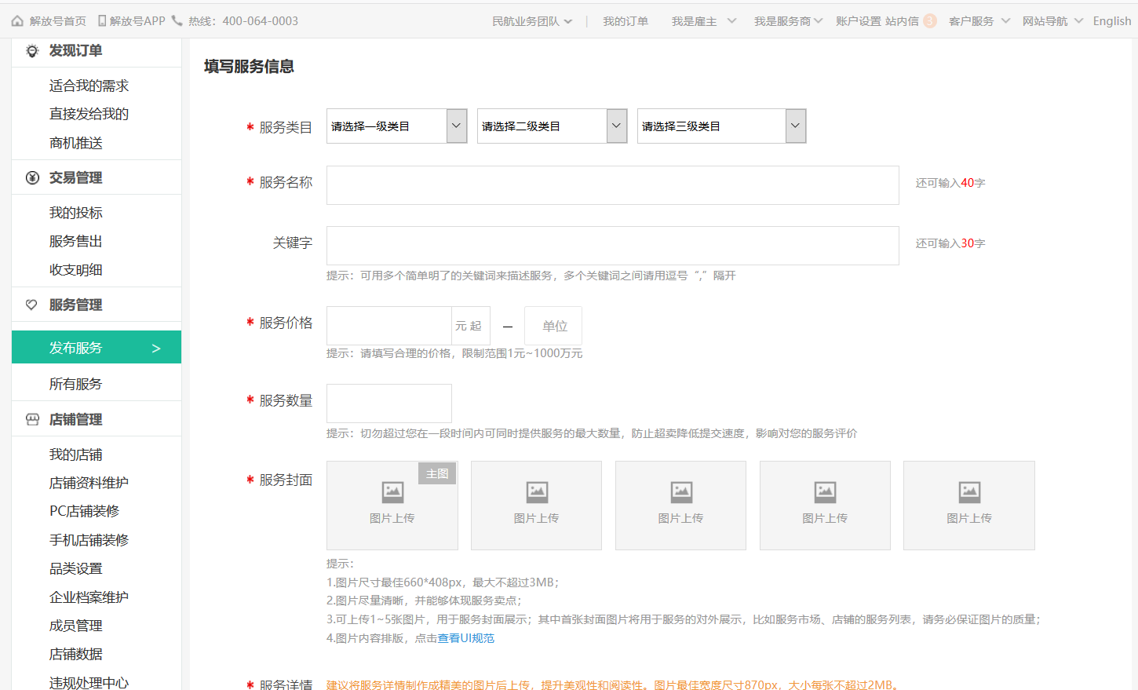Click the 服务管理 heart icon
The image size is (1138, 690).
coord(32,305)
